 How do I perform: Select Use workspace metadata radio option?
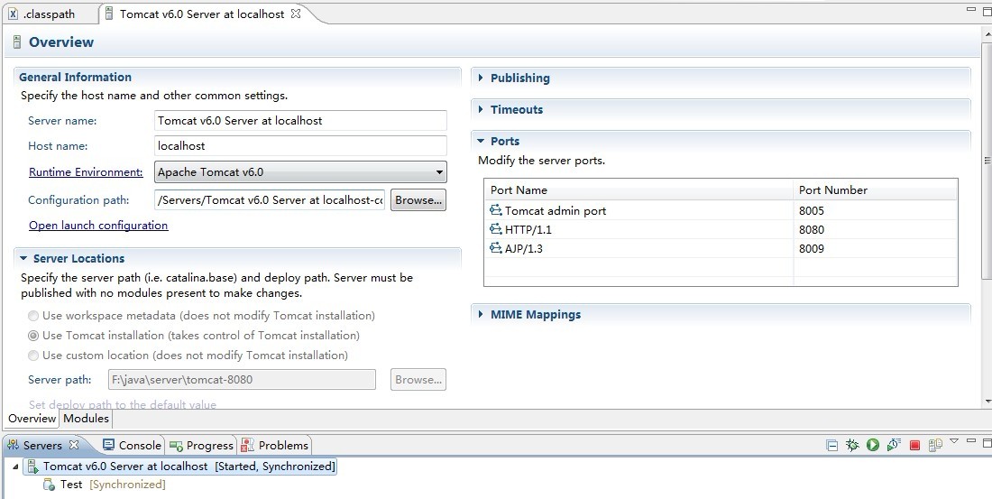click(x=33, y=316)
